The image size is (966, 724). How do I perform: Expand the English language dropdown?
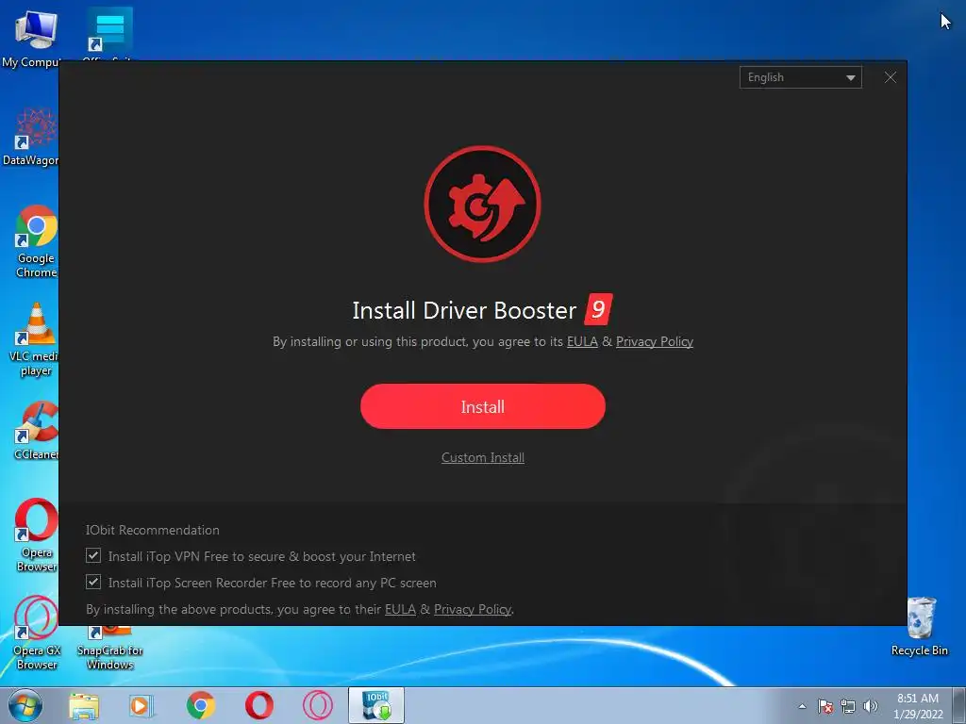pyautogui.click(x=800, y=77)
